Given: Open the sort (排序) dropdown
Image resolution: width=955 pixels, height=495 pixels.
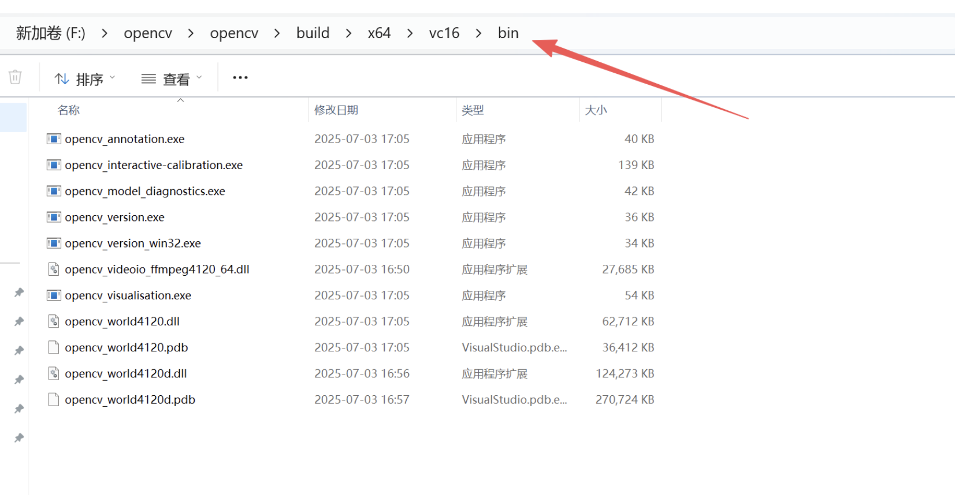Looking at the screenshot, I should [x=85, y=78].
